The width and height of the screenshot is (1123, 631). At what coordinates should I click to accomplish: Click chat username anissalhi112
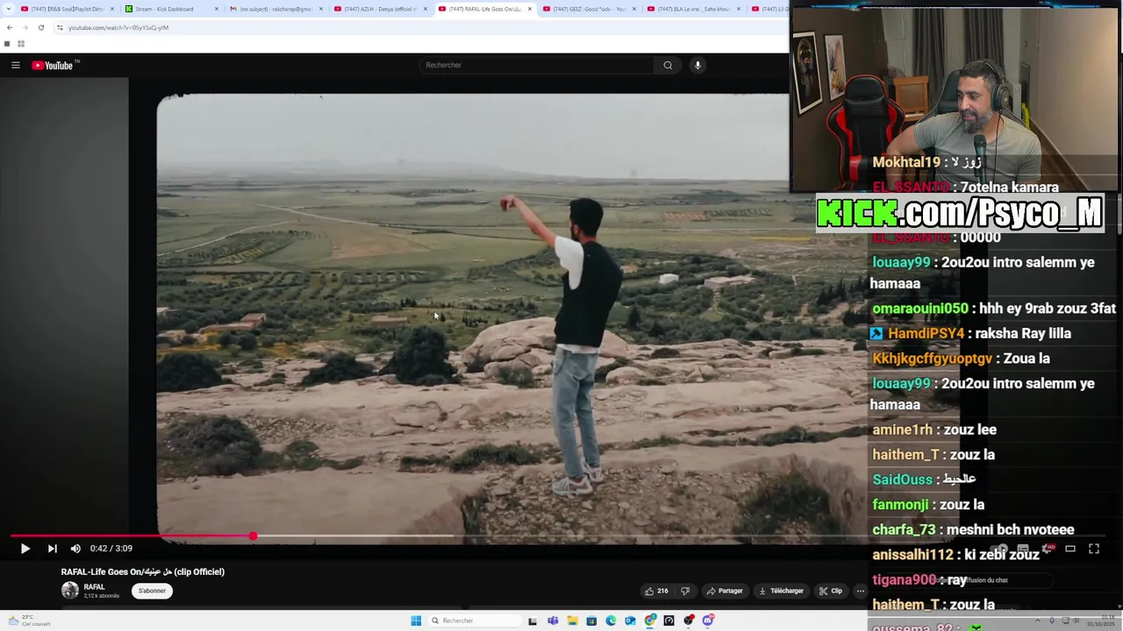[x=912, y=555]
